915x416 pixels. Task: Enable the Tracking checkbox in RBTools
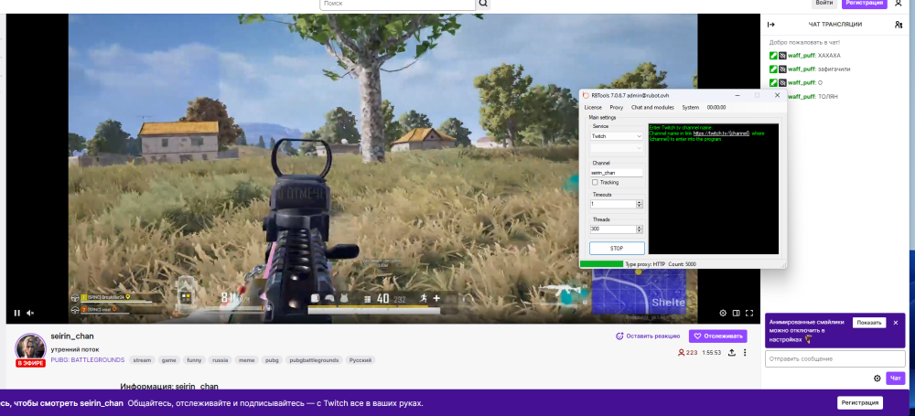(x=595, y=182)
